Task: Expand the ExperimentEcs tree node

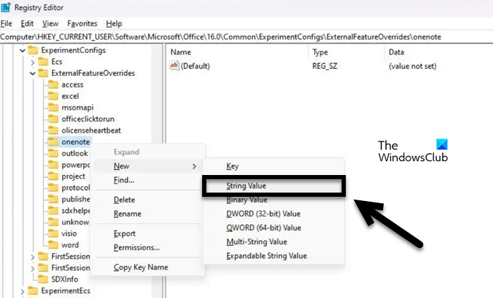Action: [22, 291]
